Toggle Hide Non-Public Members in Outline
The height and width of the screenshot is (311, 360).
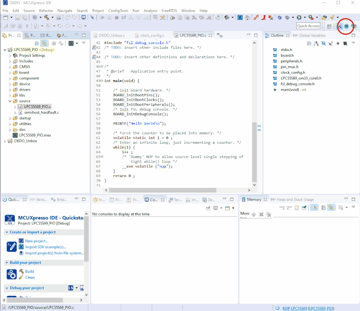point(338,43)
